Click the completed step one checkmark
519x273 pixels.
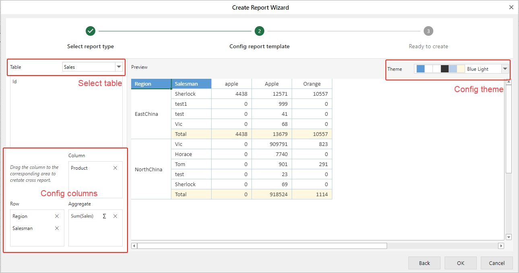pos(91,31)
